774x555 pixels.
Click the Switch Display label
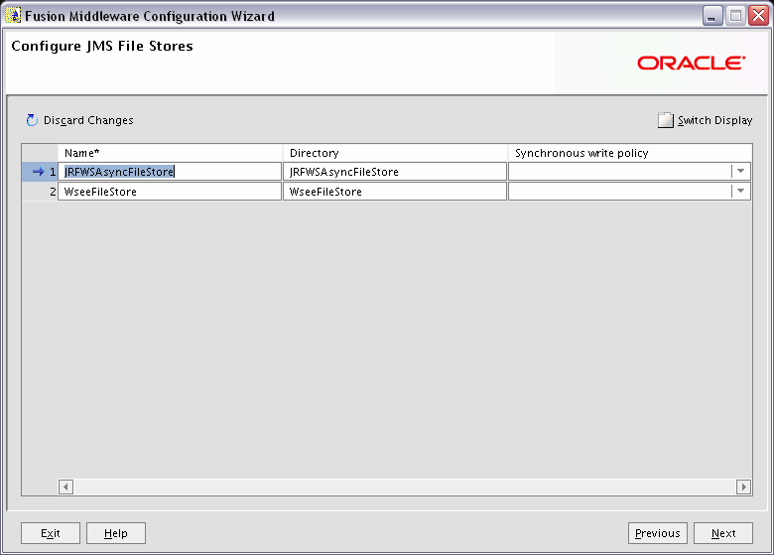pos(714,120)
